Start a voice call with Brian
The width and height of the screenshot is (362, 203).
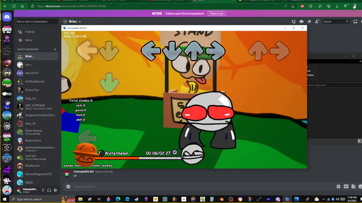(x=294, y=21)
